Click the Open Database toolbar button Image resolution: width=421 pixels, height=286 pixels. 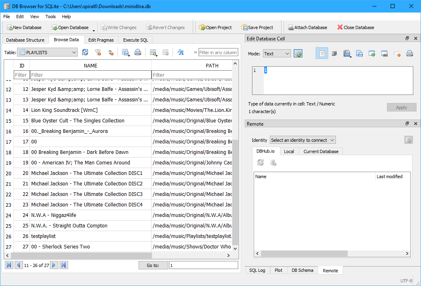click(70, 27)
